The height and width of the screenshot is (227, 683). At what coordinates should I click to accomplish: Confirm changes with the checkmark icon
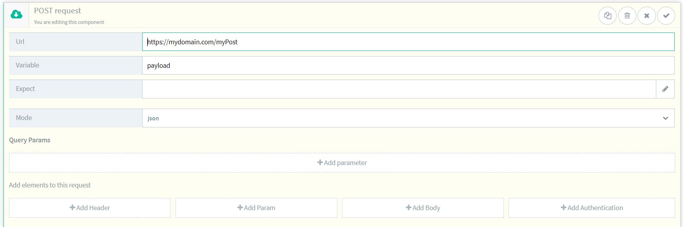[x=666, y=16]
